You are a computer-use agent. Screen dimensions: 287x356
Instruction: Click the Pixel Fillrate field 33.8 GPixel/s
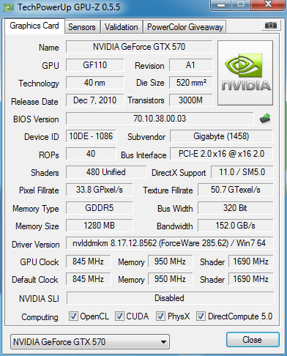(100, 190)
